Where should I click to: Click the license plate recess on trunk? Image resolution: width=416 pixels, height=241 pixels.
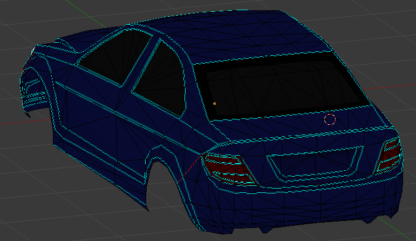(315, 163)
